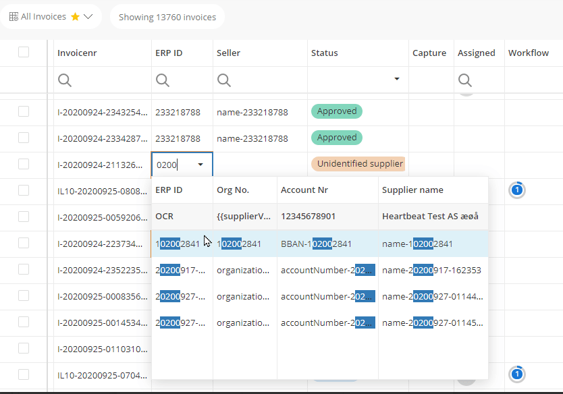
Task: Toggle the select-all checkbox in table header
Action: tap(24, 52)
